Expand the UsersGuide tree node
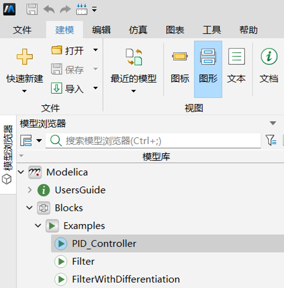The width and height of the screenshot is (284, 288). tap(30, 190)
